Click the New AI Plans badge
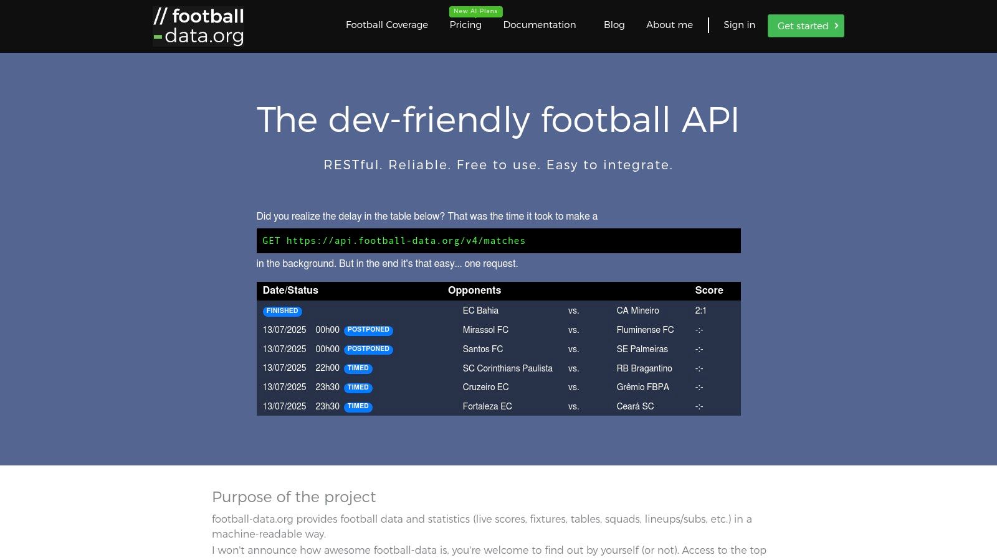 click(x=475, y=11)
